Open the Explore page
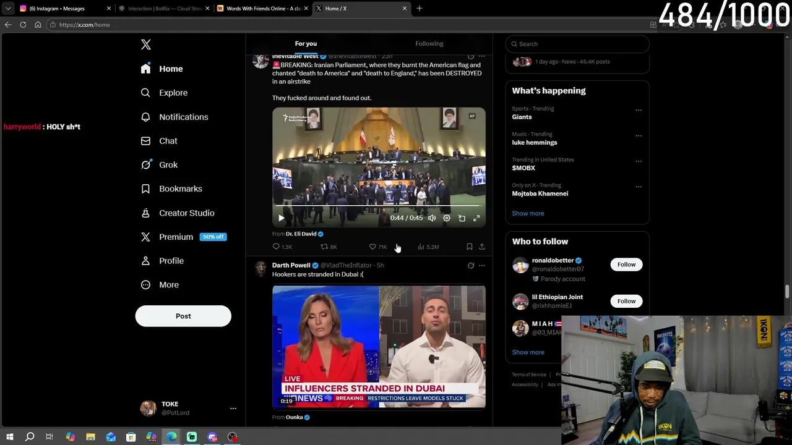This screenshot has height=445, width=792. click(x=164, y=93)
